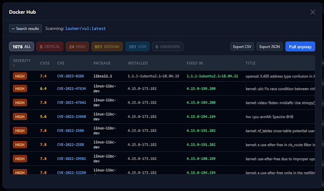The height and width of the screenshot is (191, 324).
Task: Open CVE-2022-2588 link
Action: [71, 145]
